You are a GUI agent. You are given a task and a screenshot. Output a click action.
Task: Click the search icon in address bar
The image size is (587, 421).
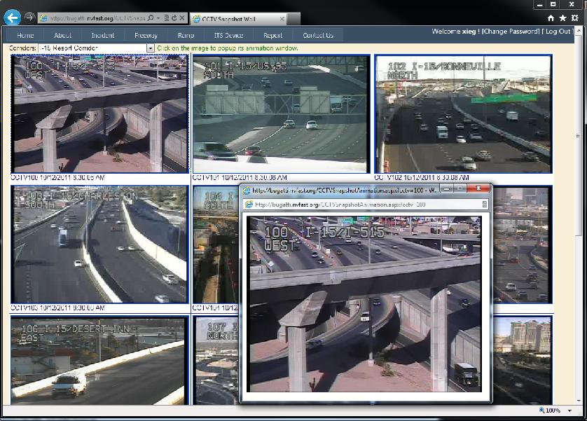pyautogui.click(x=151, y=18)
